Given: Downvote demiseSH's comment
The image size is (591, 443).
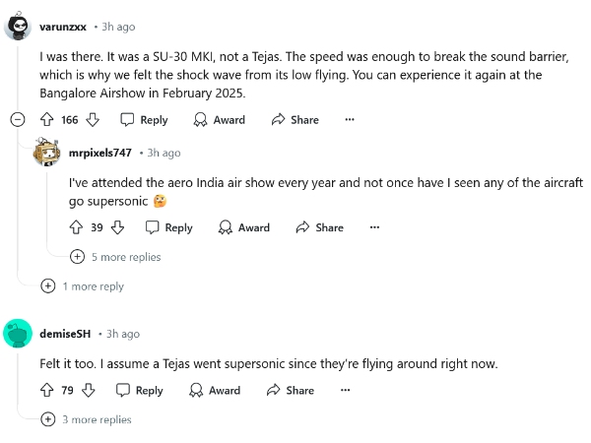Looking at the screenshot, I should 88,391.
